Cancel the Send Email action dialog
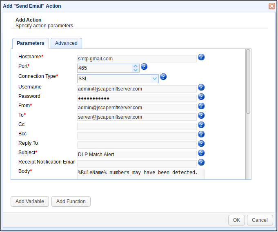This screenshot has width=278, height=232. (260, 220)
